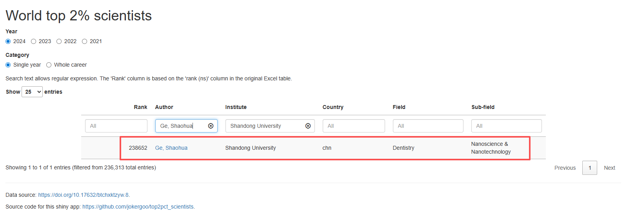Image resolution: width=627 pixels, height=216 pixels.
Task: Go to the Previous page
Action: (x=565, y=168)
